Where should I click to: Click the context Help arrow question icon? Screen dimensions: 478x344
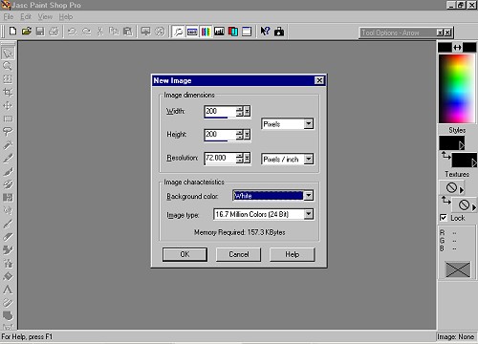[x=265, y=32]
